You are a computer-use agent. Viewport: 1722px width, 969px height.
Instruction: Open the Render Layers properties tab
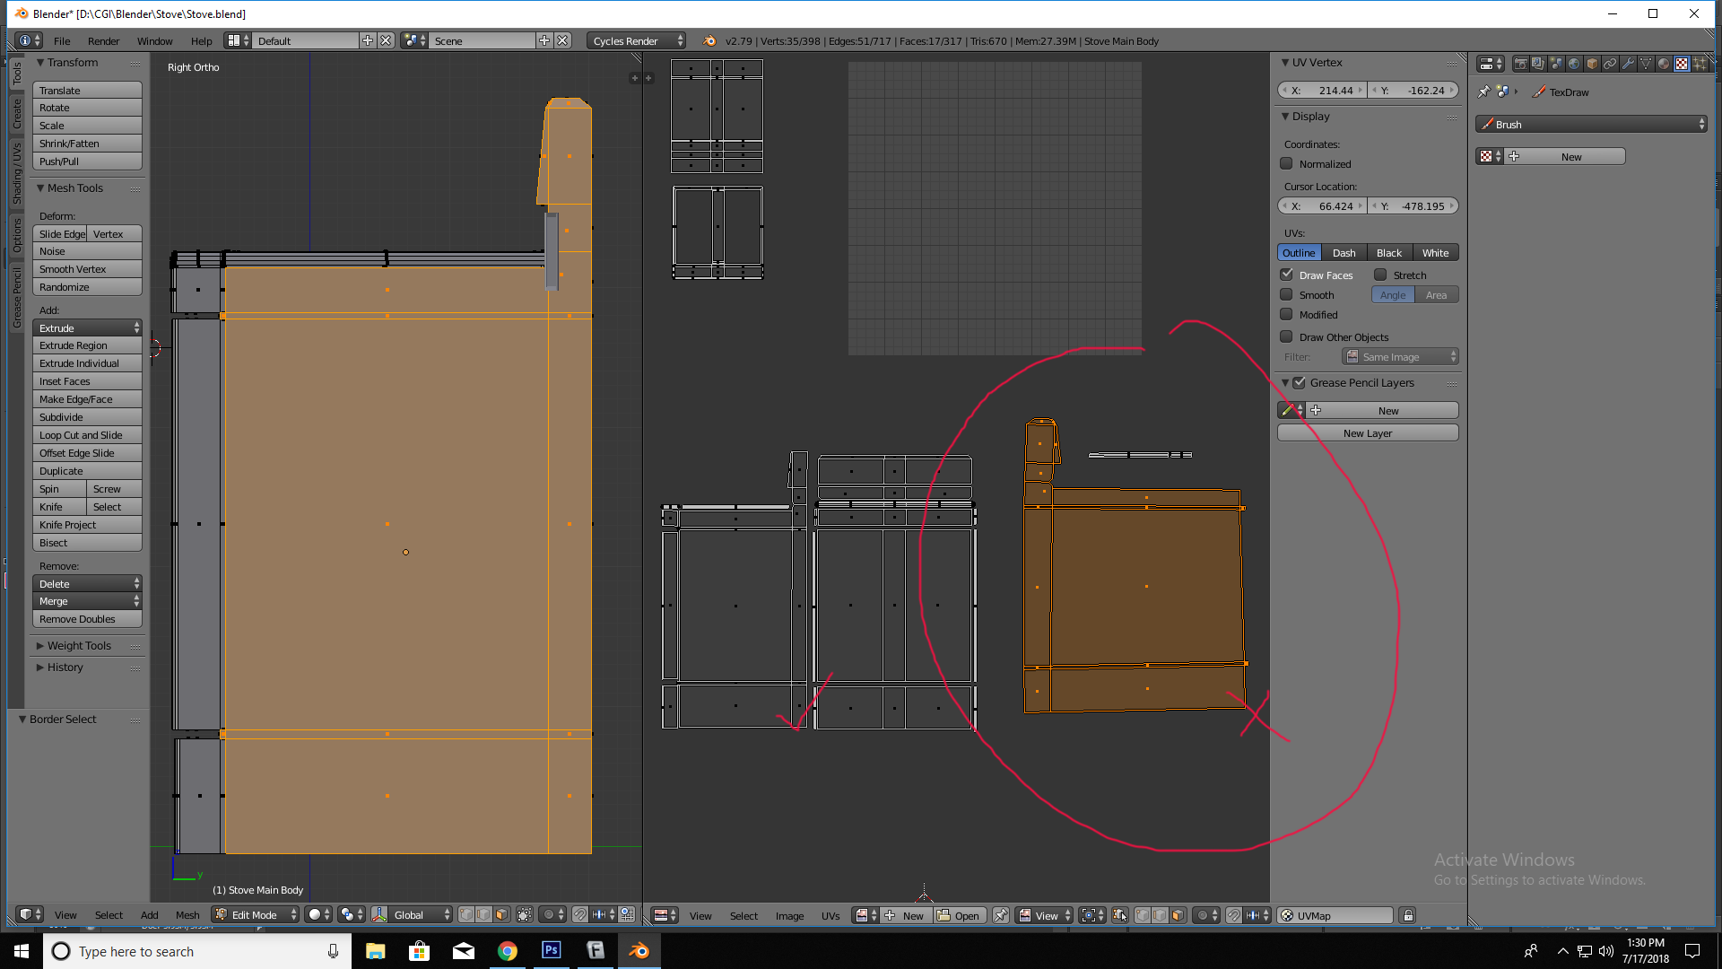1538,64
